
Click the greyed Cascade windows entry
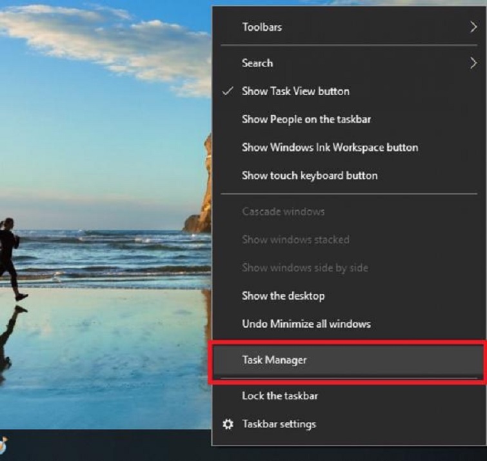pos(283,211)
